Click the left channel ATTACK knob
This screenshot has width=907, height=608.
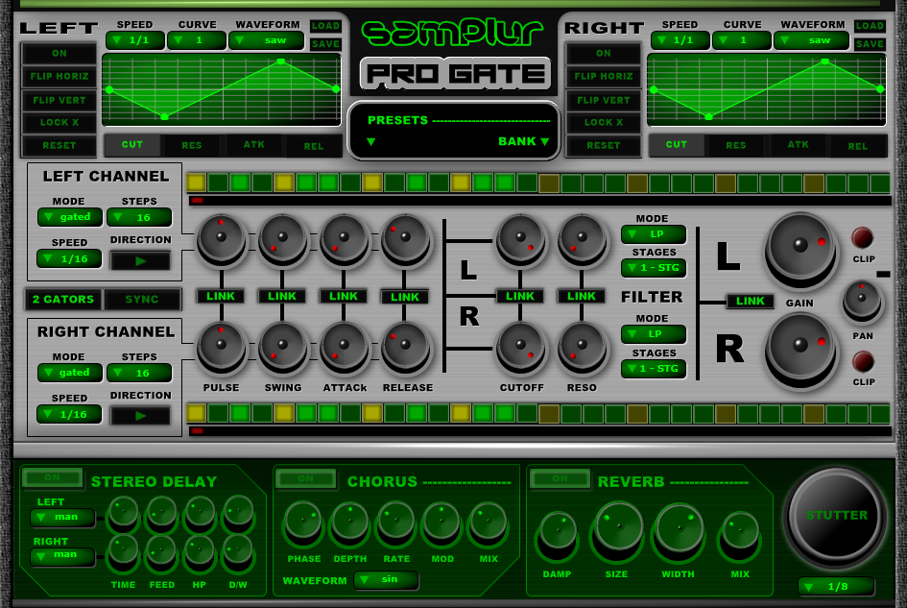(345, 237)
